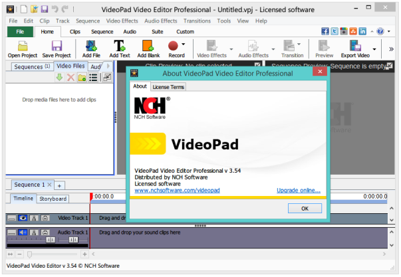Show more bin tabs with the arrow
Viewport: 401px width, 277px height.
108,66
